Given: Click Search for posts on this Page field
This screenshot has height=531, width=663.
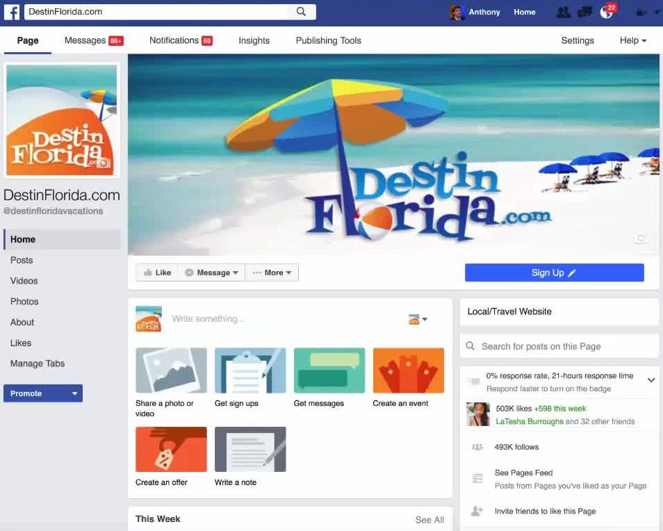Looking at the screenshot, I should (x=559, y=346).
